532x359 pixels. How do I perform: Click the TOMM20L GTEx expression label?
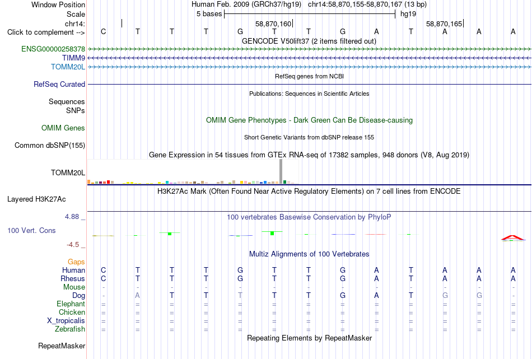[x=68, y=172]
